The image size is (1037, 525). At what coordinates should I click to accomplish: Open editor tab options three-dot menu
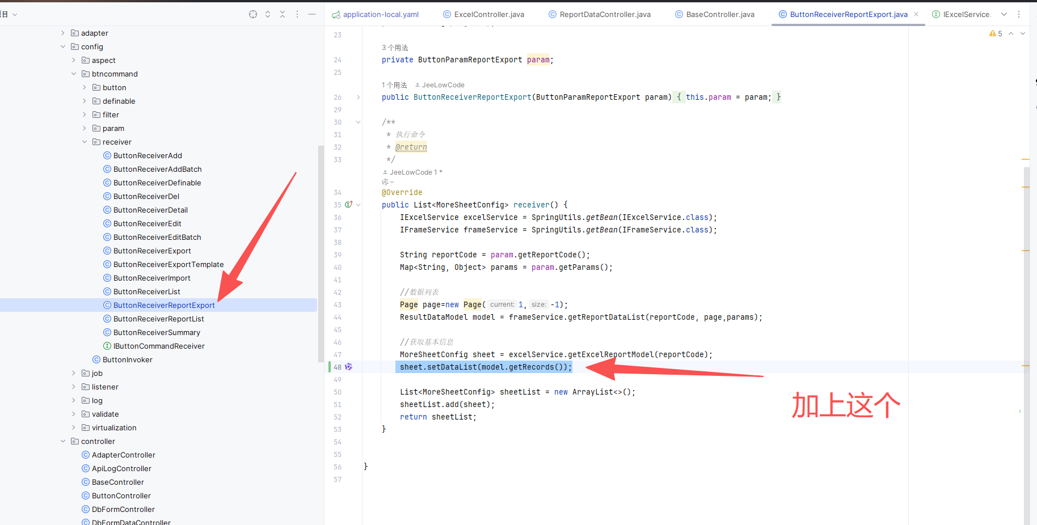click(1019, 14)
